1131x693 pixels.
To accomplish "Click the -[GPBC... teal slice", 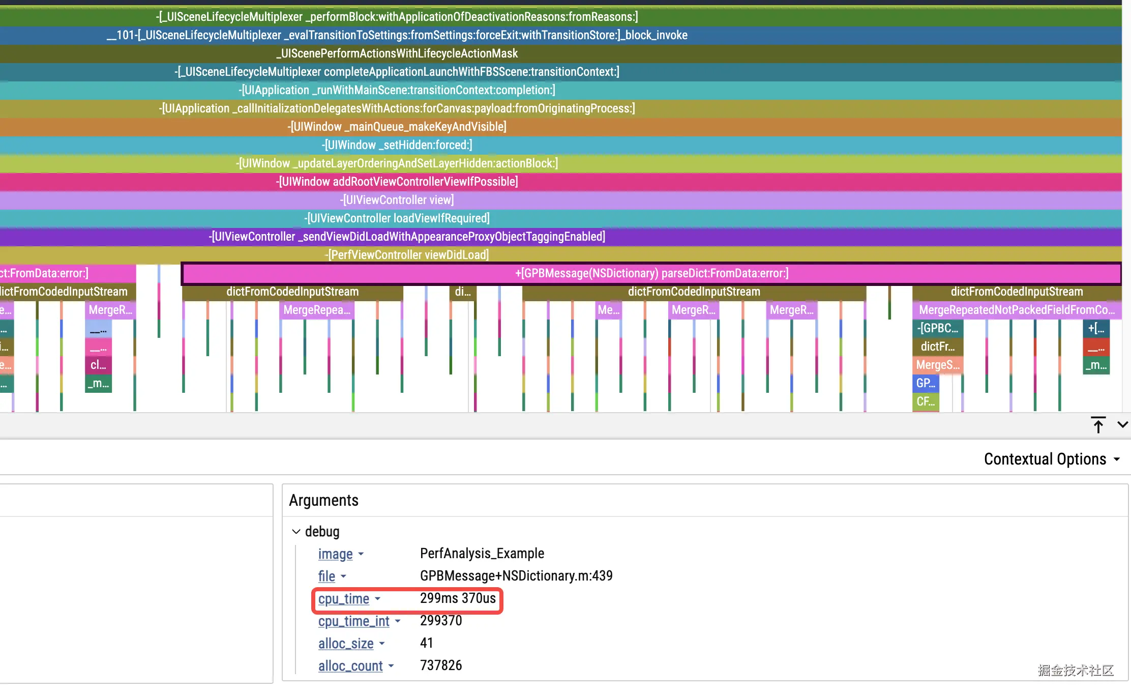I will [x=937, y=328].
